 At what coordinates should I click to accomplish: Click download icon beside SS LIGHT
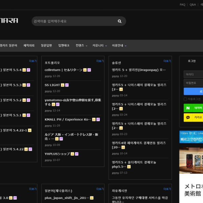click(x=63, y=85)
